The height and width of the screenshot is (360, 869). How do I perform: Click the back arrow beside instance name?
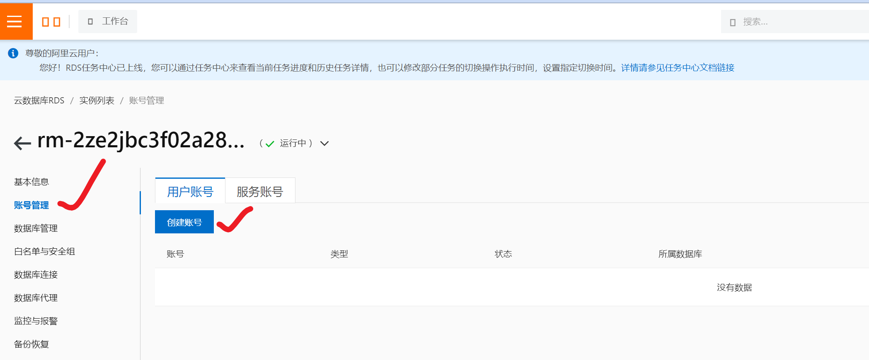[x=22, y=143]
